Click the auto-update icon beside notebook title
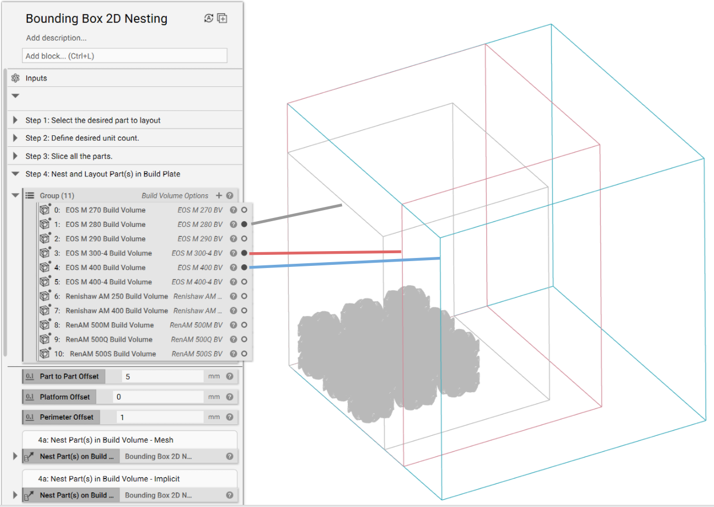This screenshot has width=714, height=507. (x=208, y=18)
